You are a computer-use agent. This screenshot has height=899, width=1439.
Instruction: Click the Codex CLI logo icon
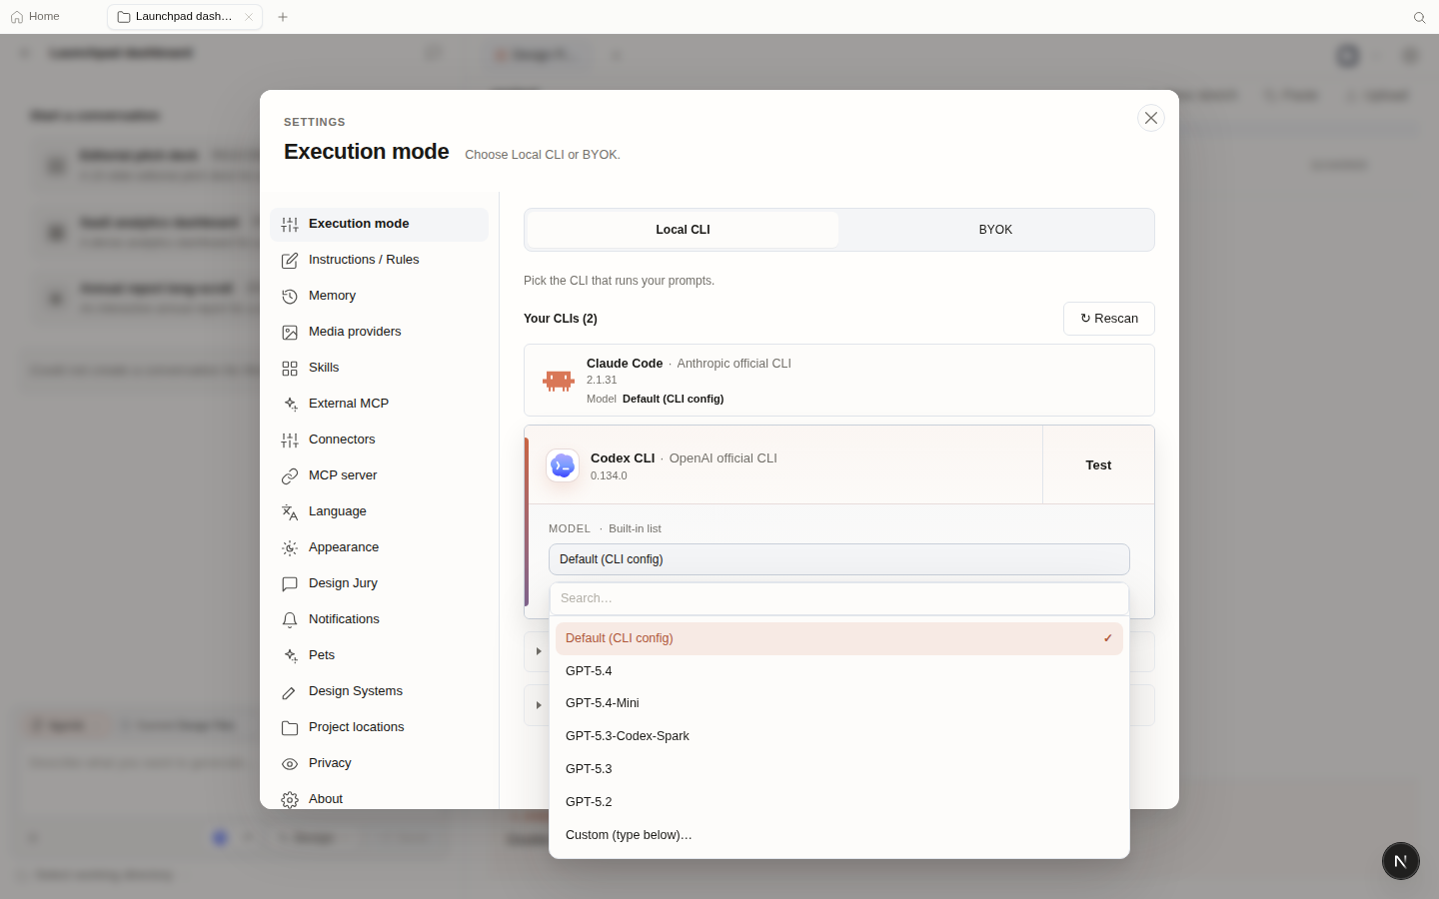(x=563, y=465)
